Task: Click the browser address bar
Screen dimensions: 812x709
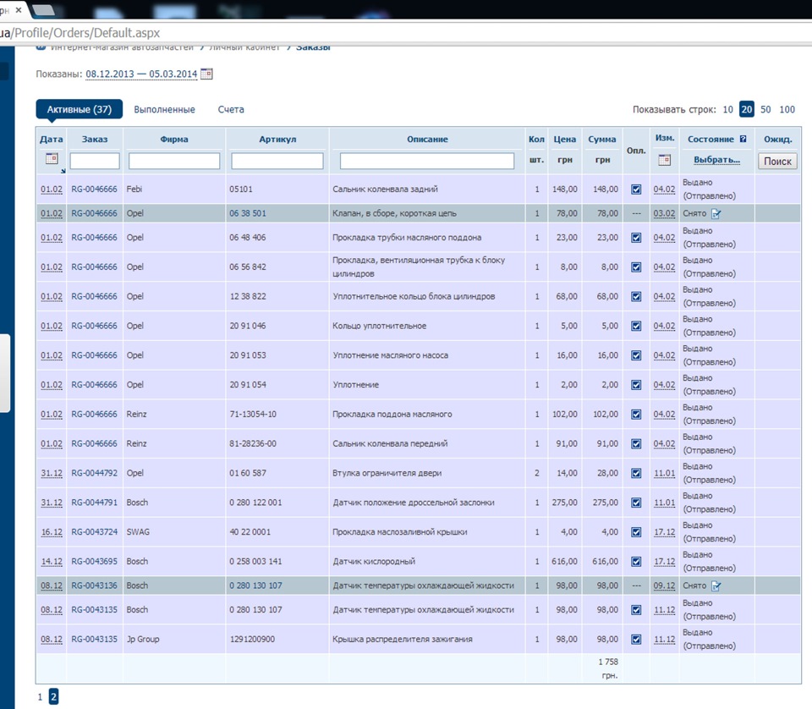Action: (406, 33)
